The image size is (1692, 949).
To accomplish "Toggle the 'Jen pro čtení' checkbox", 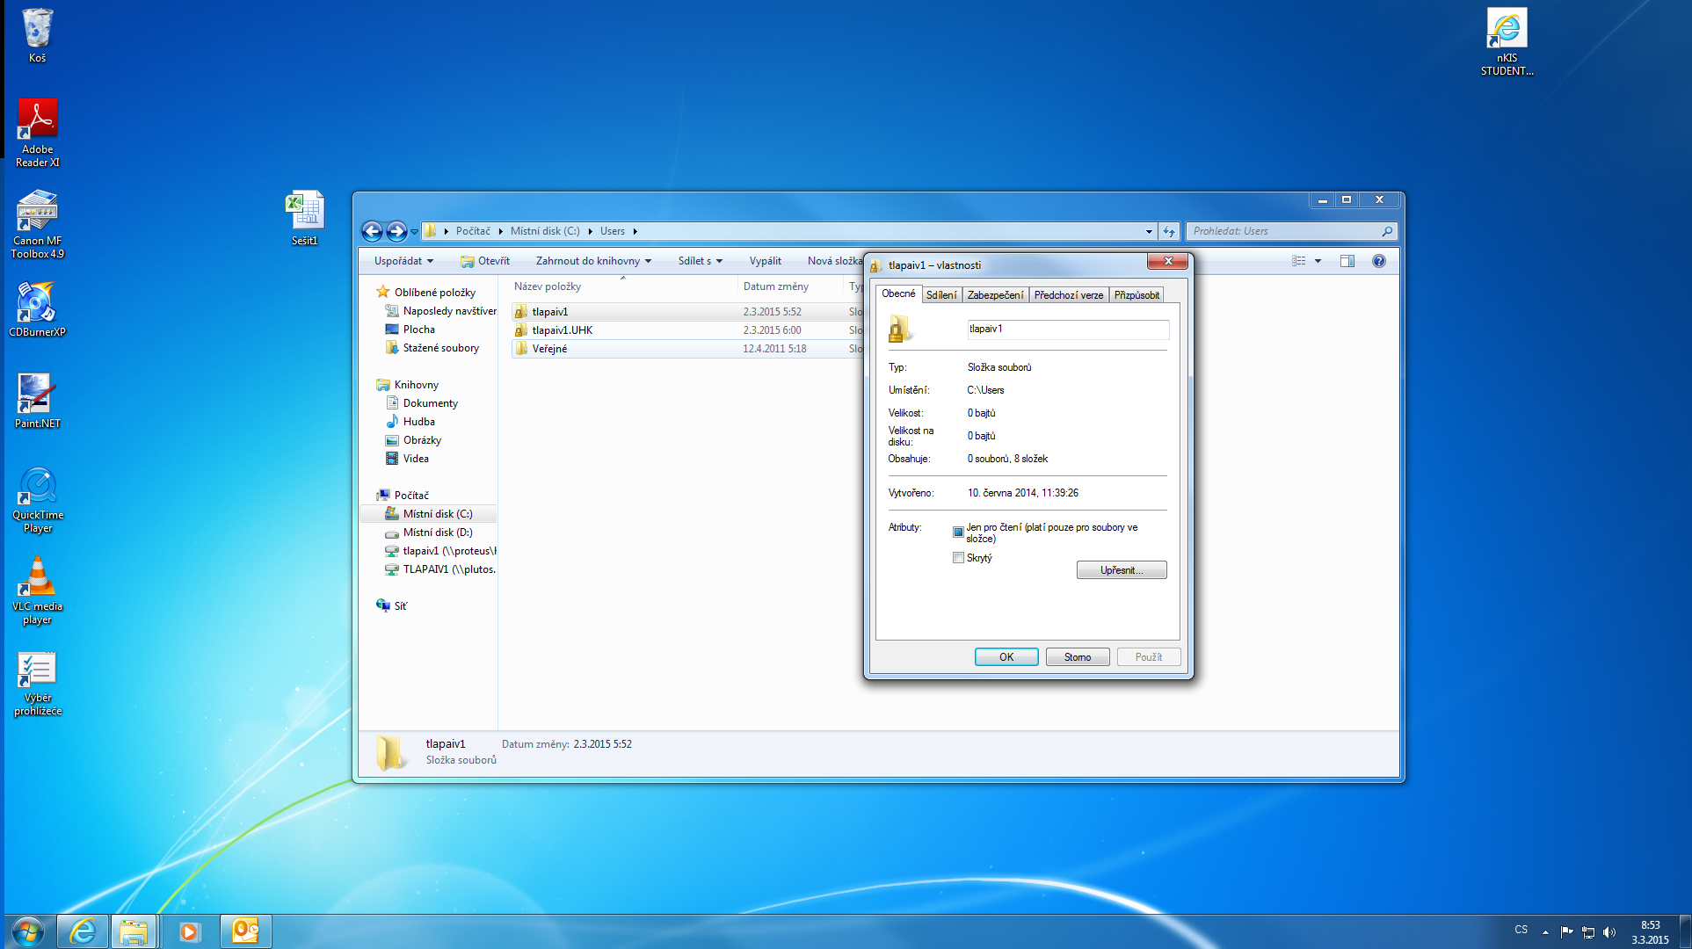I will (x=958, y=532).
